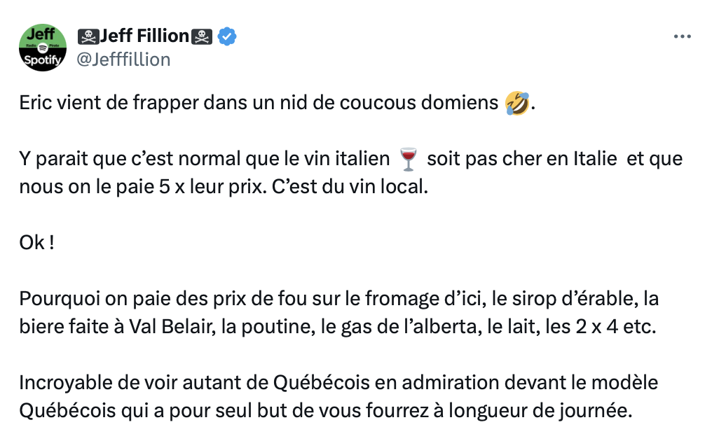Click the Jeff Fillion display name
The height and width of the screenshot is (434, 712).
145,36
